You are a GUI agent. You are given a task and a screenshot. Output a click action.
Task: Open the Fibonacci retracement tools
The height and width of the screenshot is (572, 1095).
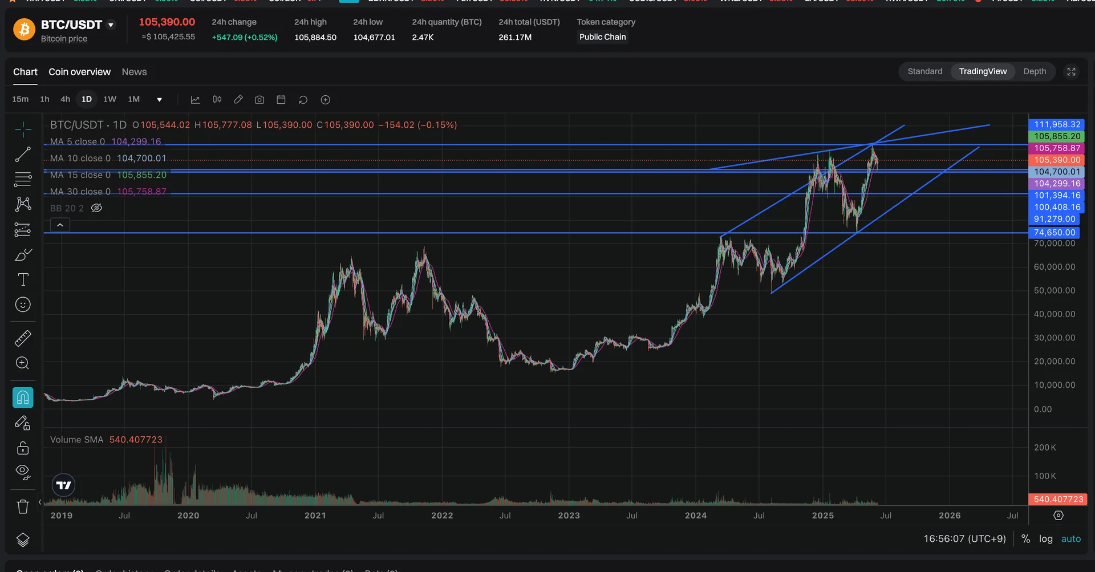coord(23,180)
